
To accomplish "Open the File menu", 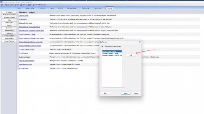I will pos(2,5).
